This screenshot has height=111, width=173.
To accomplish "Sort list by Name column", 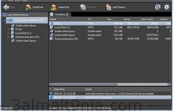I will pos(68,19).
